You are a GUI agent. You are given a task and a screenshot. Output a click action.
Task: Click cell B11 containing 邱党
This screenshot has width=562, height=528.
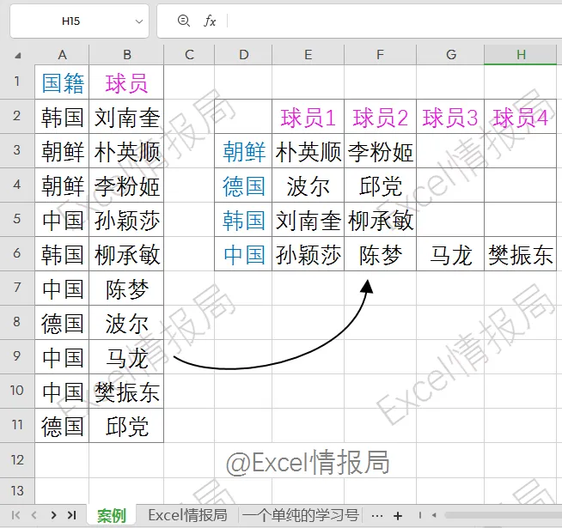coord(126,426)
